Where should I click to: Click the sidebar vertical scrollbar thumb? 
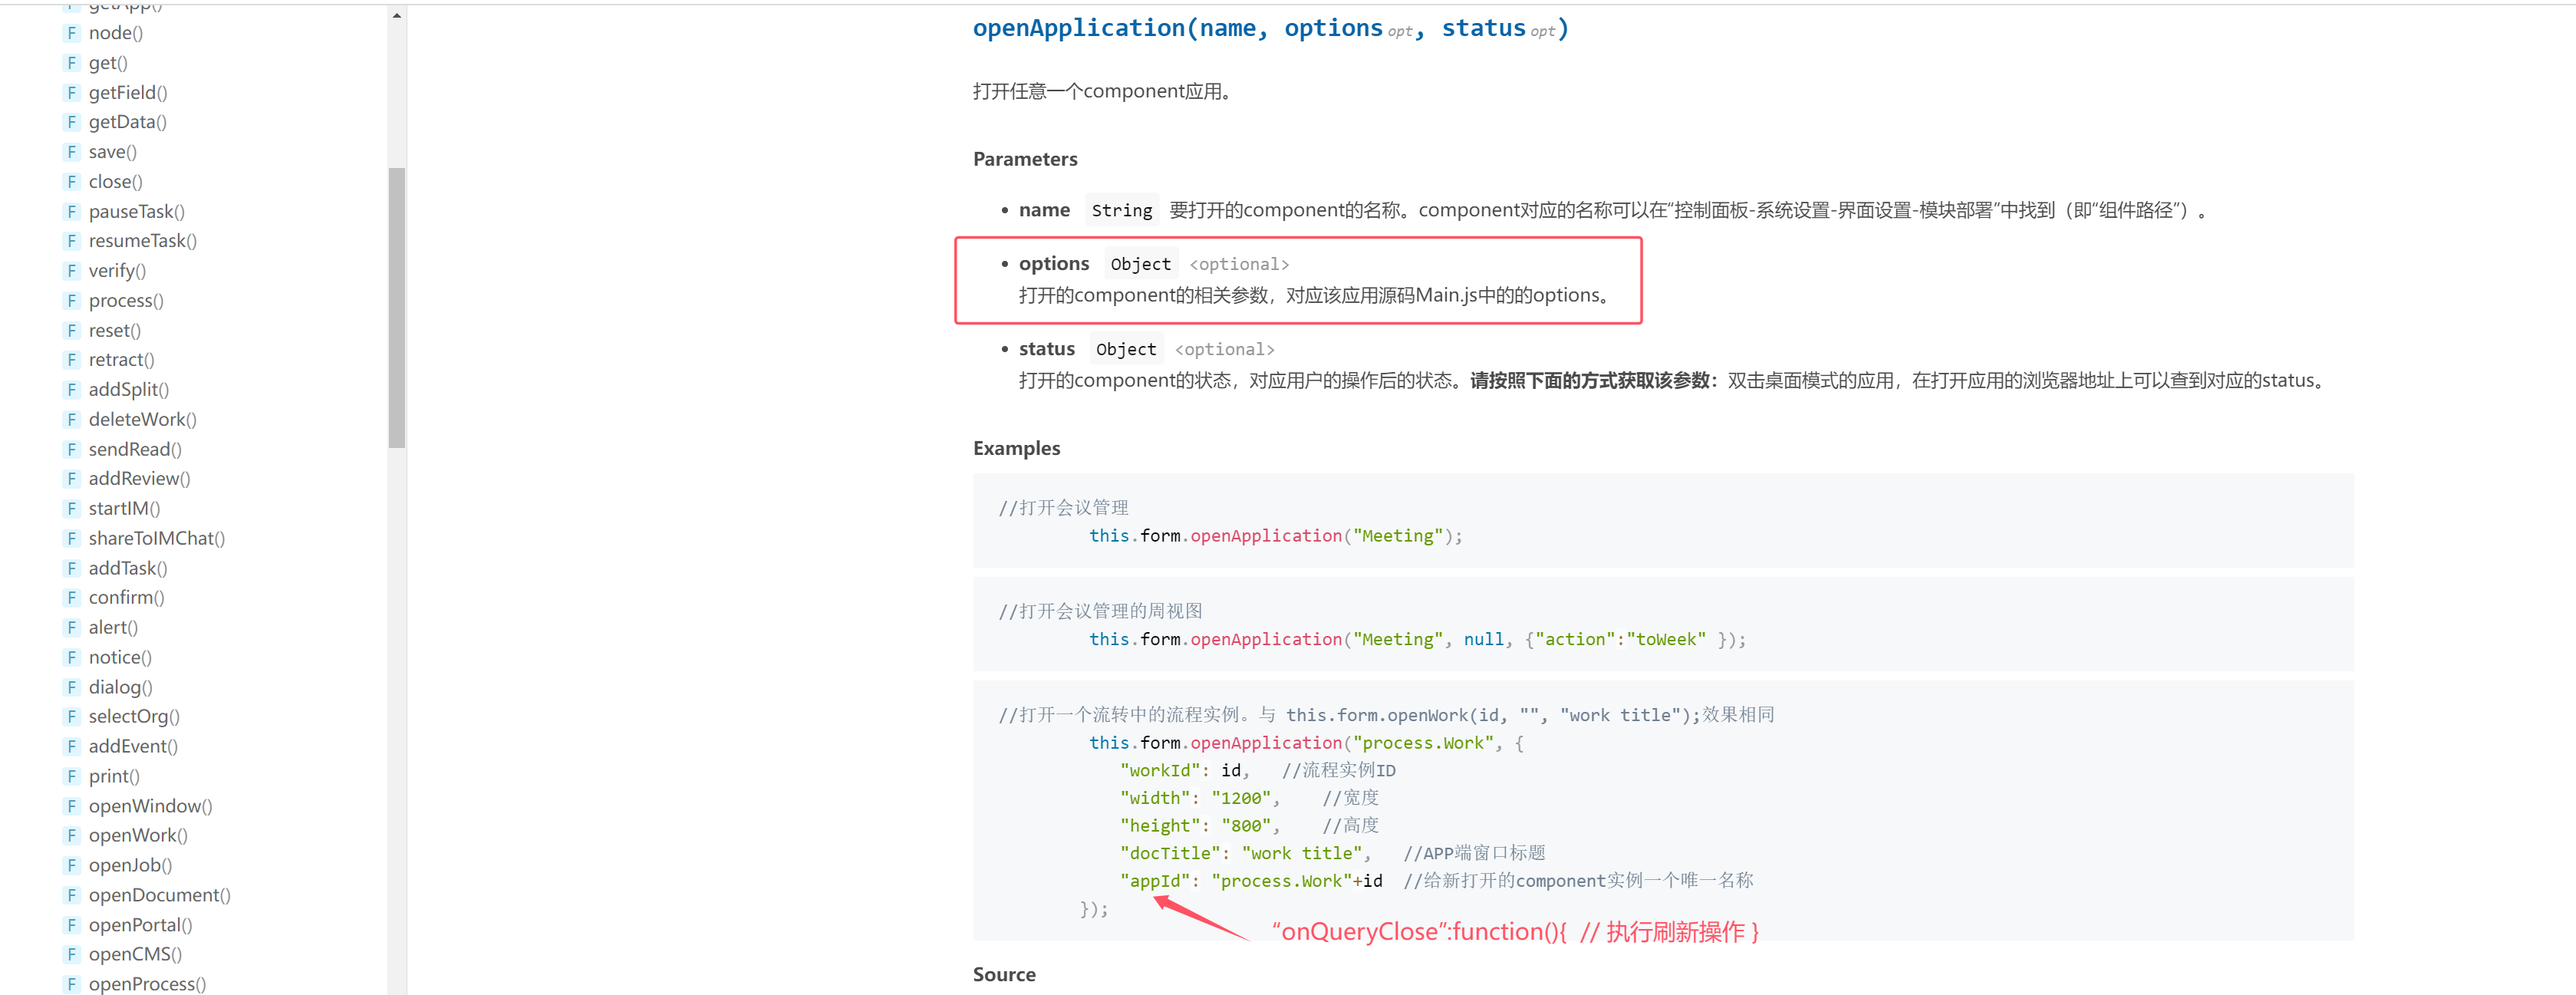click(x=397, y=307)
